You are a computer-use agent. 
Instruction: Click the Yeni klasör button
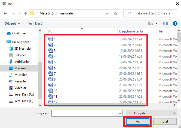(x=36, y=23)
